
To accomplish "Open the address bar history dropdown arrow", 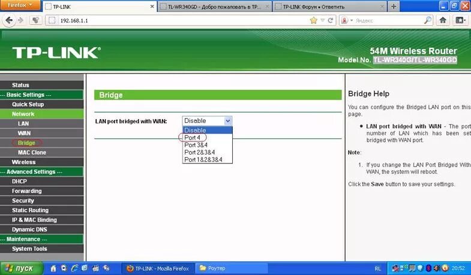I will click(322, 20).
